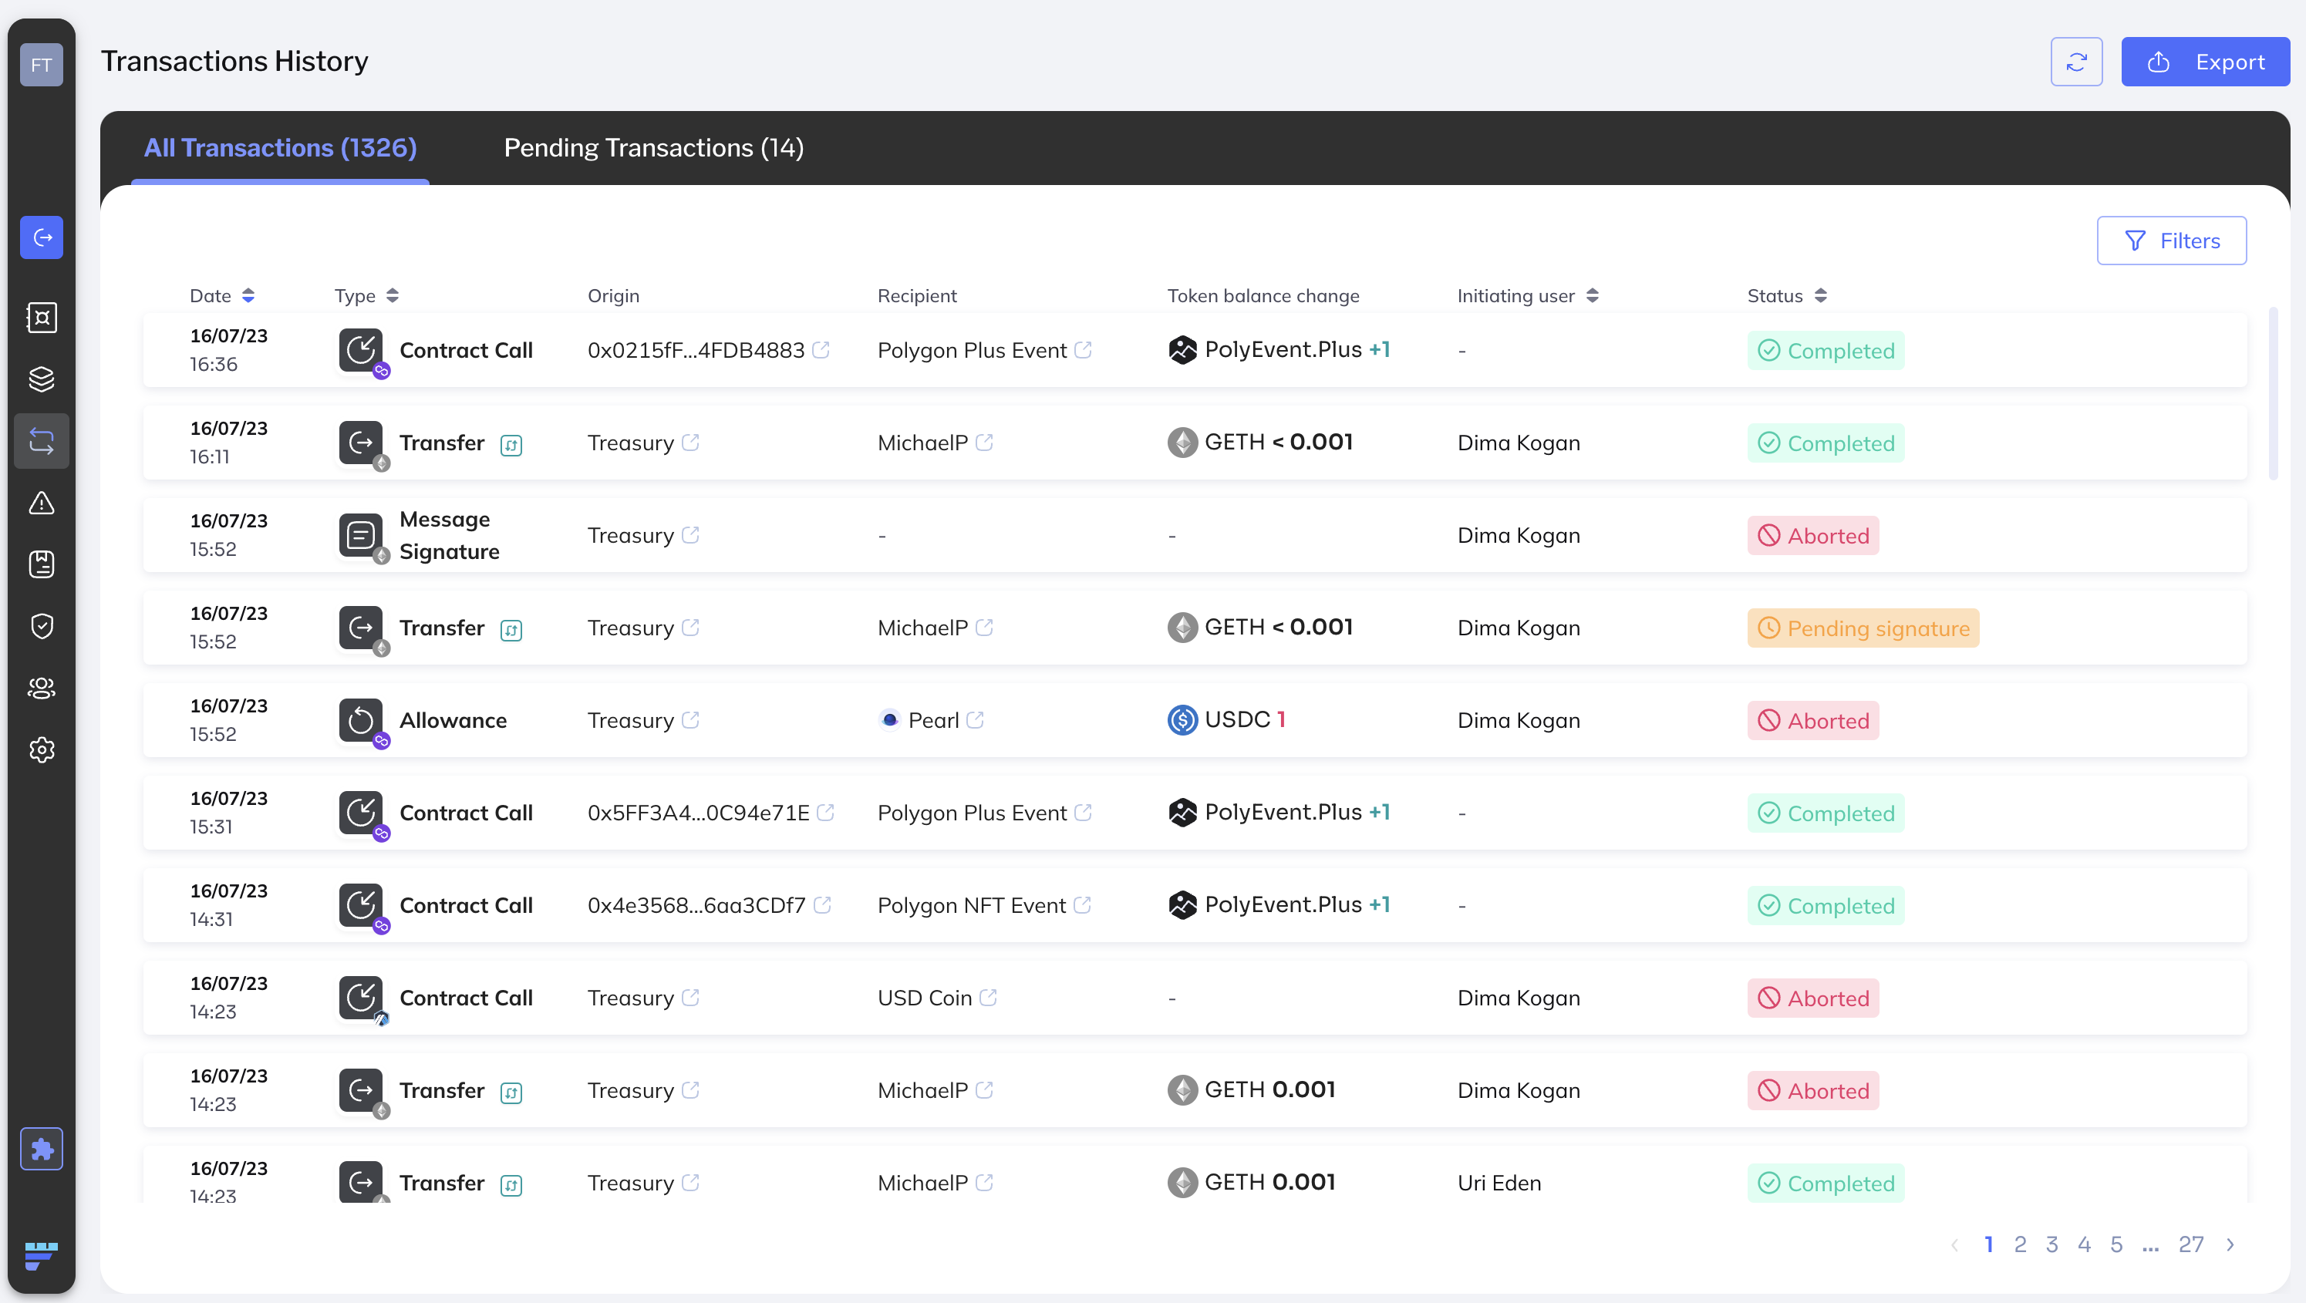Screen dimensions: 2306x1303
Task: Go to the previous page arrow
Action: pos(1955,1245)
